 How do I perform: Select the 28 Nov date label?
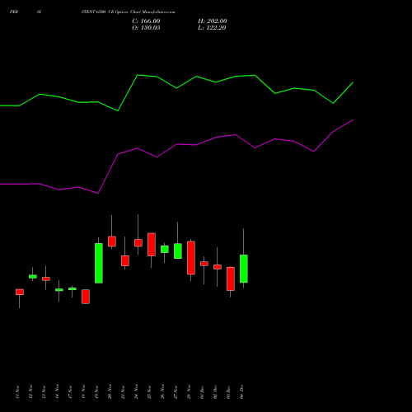[189, 391]
